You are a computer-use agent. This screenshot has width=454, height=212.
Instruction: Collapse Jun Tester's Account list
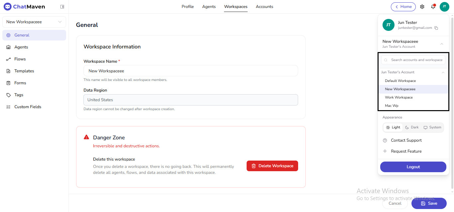(x=443, y=72)
